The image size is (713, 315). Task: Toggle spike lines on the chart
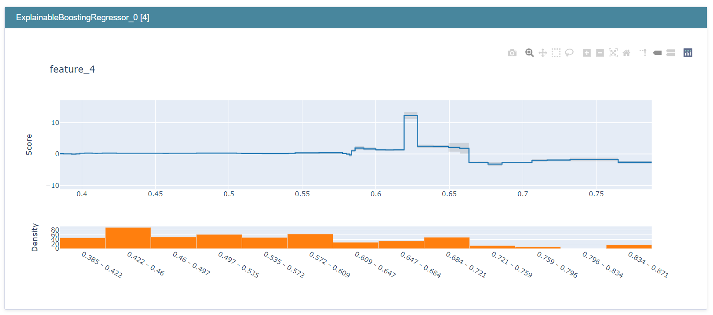(643, 53)
